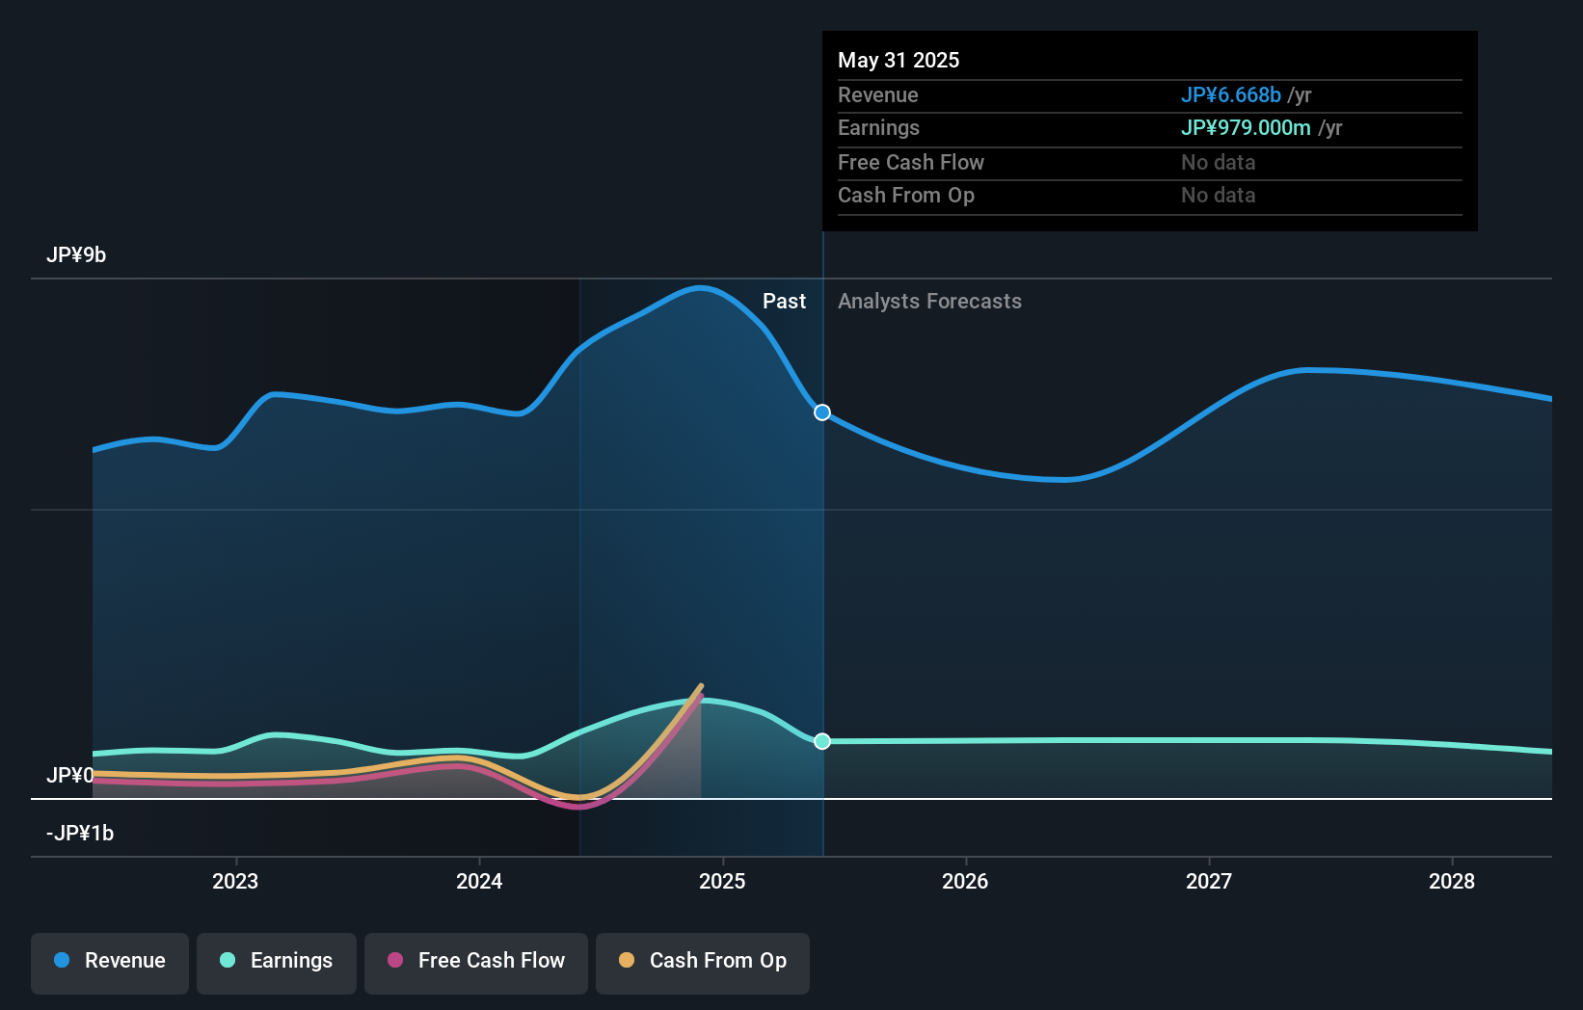Toggle the Earnings legend series

point(277,963)
